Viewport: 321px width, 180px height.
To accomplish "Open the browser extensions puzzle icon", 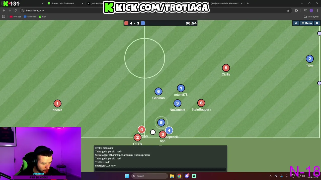I will [296, 10].
